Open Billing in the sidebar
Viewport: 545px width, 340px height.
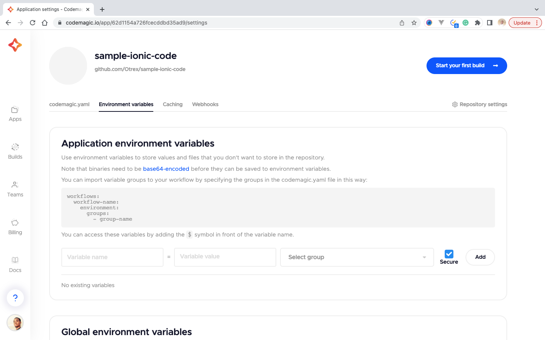[15, 227]
